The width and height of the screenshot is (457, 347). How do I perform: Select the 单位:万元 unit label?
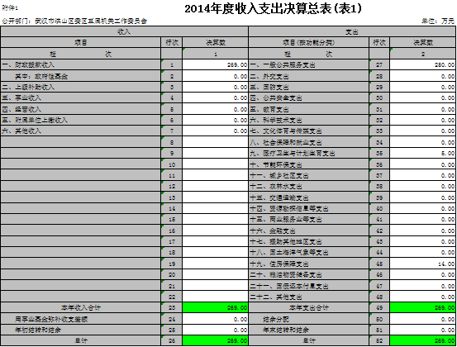coord(438,21)
